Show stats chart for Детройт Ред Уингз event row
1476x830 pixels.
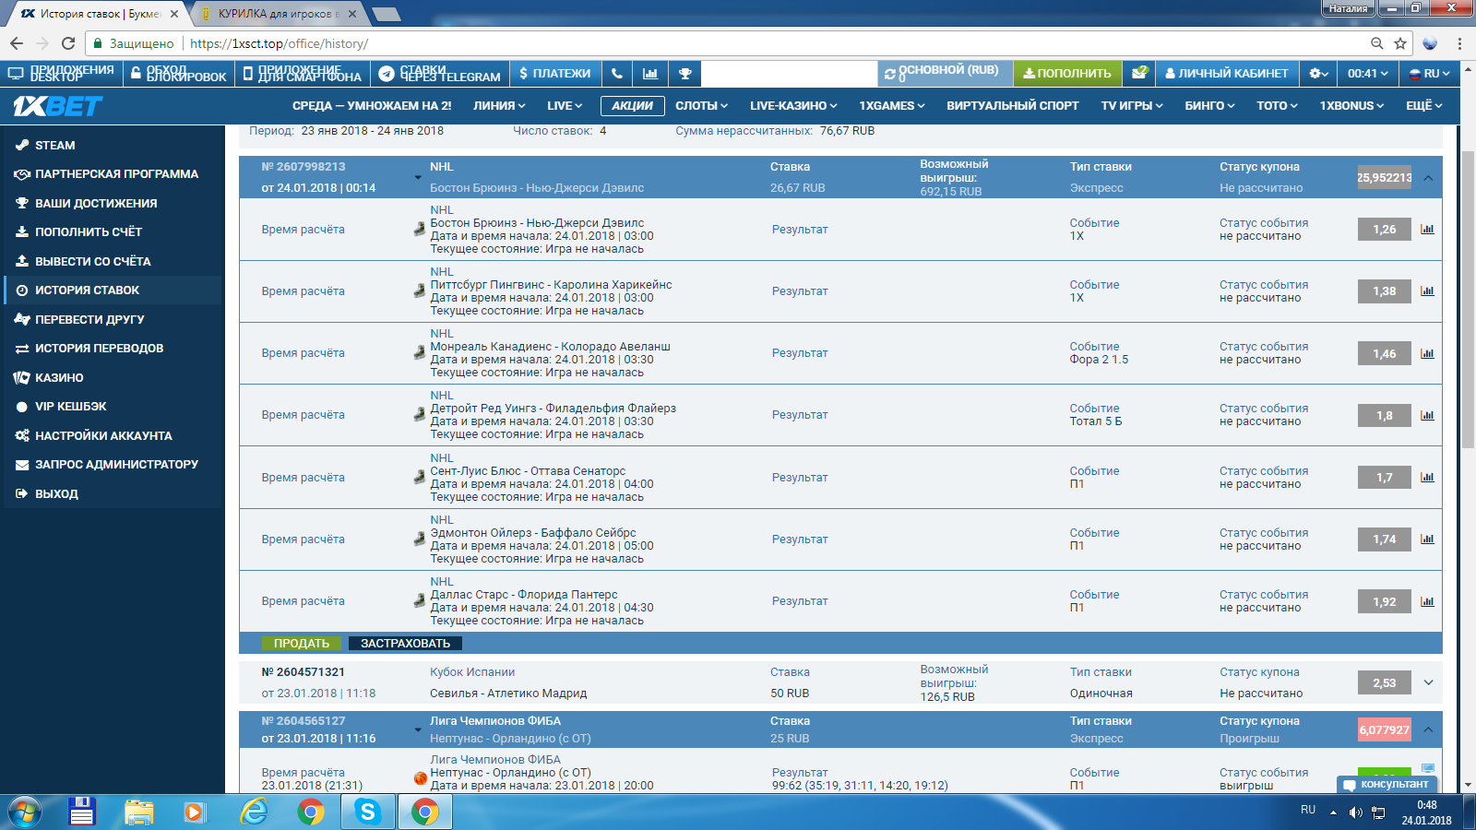point(1427,415)
